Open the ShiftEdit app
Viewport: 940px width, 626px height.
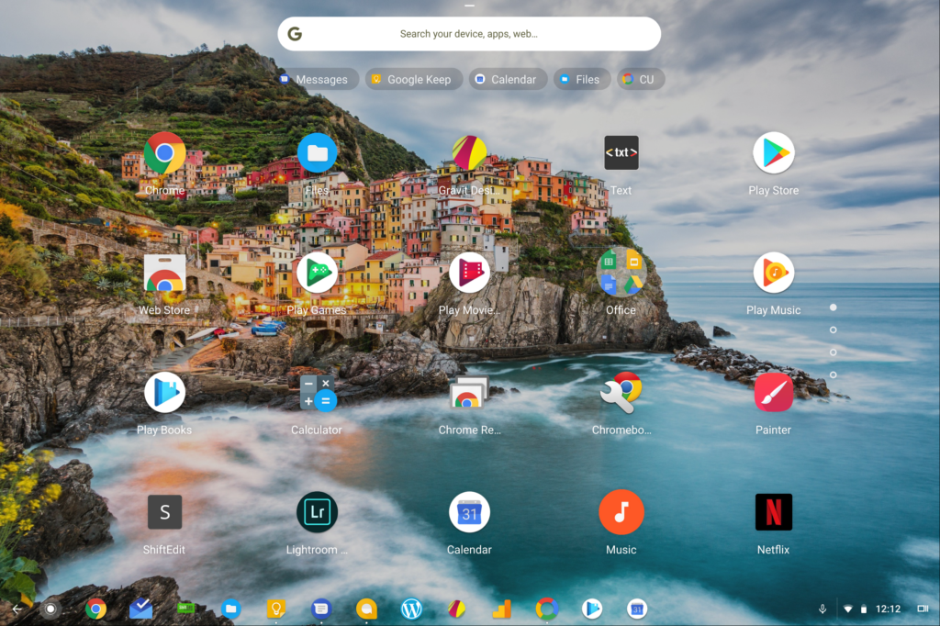165,513
